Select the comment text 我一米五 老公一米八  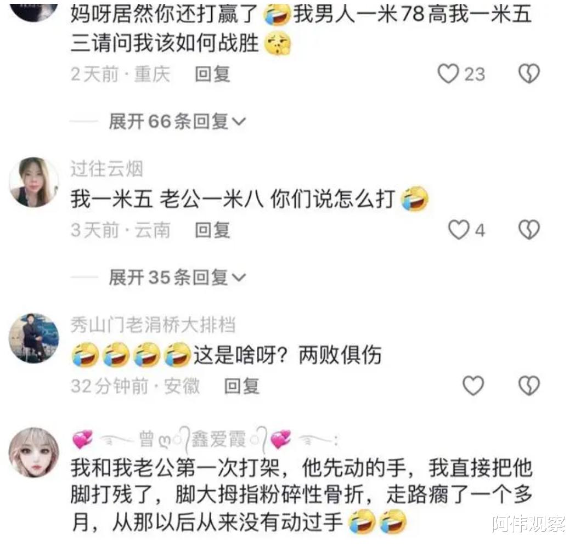[167, 200]
